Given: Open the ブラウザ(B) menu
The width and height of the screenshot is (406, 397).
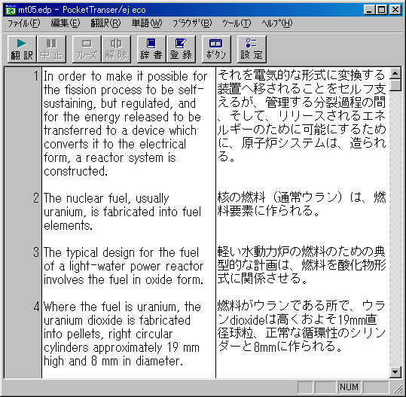Looking at the screenshot, I should tap(192, 23).
